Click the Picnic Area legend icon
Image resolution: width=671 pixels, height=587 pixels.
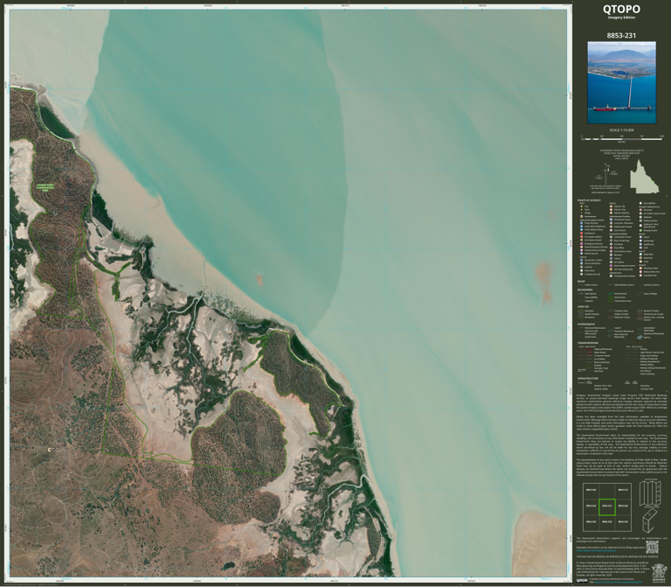pyautogui.click(x=582, y=271)
